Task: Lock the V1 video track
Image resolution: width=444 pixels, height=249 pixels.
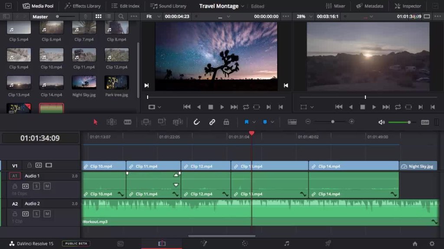Action: click(x=29, y=165)
